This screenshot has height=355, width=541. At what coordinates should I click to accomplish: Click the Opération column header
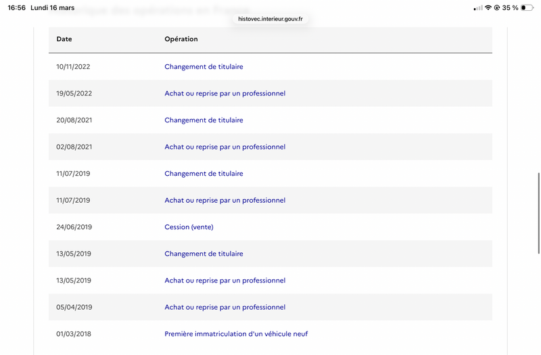coord(181,39)
